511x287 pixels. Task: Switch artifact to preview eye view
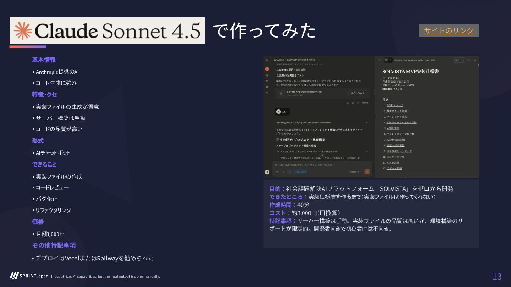386,60
